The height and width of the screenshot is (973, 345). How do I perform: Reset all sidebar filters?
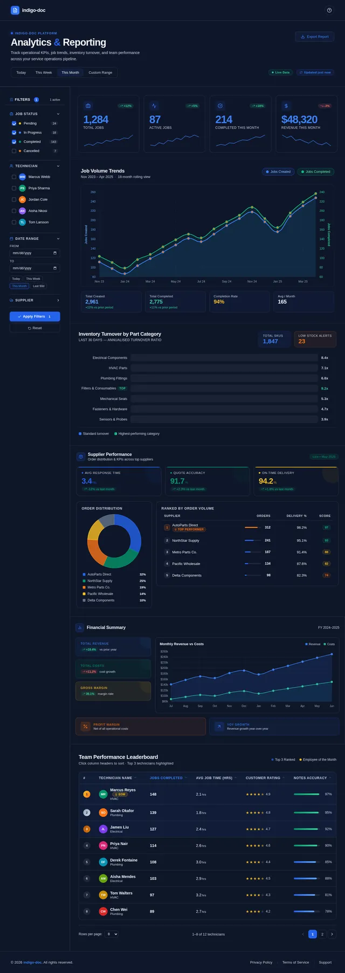point(35,328)
